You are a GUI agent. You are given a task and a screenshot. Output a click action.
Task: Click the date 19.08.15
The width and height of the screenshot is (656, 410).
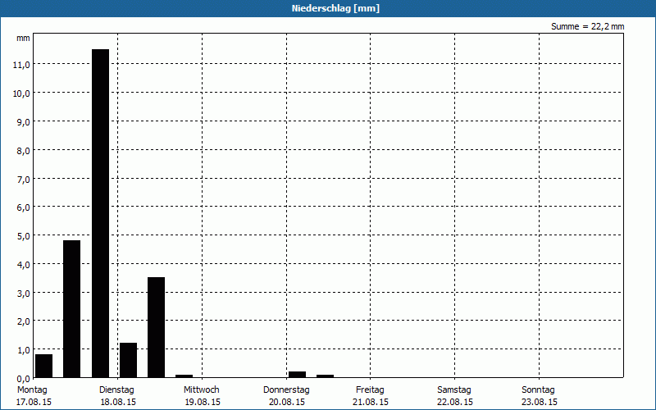coord(203,402)
